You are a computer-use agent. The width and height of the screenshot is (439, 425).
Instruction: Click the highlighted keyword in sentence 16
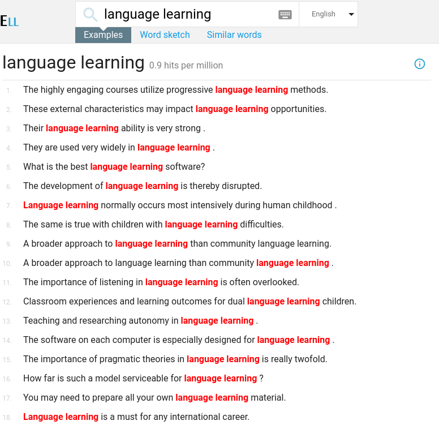[220, 379]
